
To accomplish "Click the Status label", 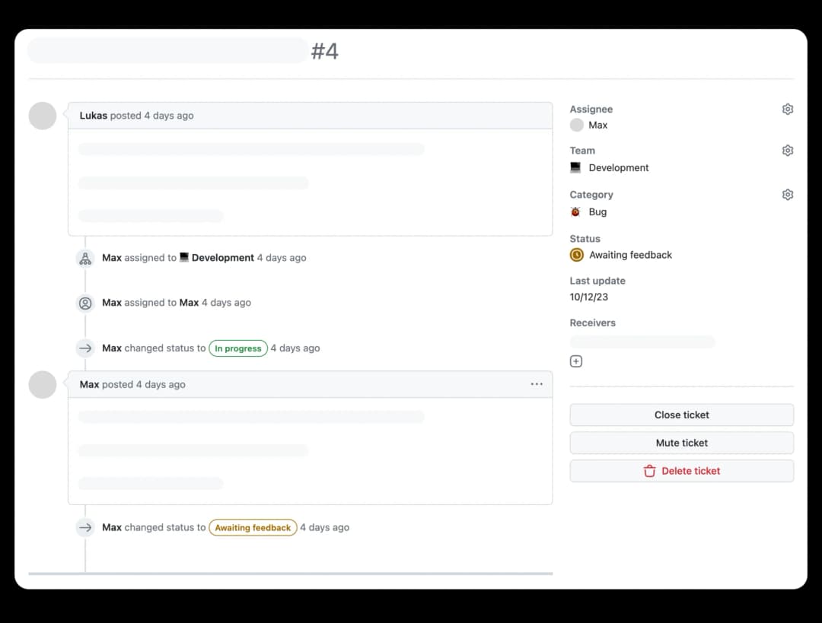I will click(x=585, y=238).
